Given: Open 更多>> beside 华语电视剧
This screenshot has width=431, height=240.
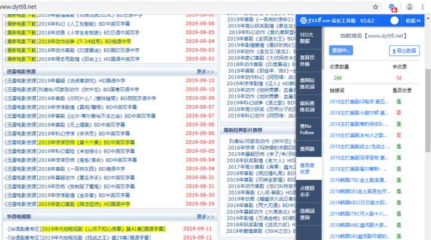Looking at the screenshot, I should (205, 217).
